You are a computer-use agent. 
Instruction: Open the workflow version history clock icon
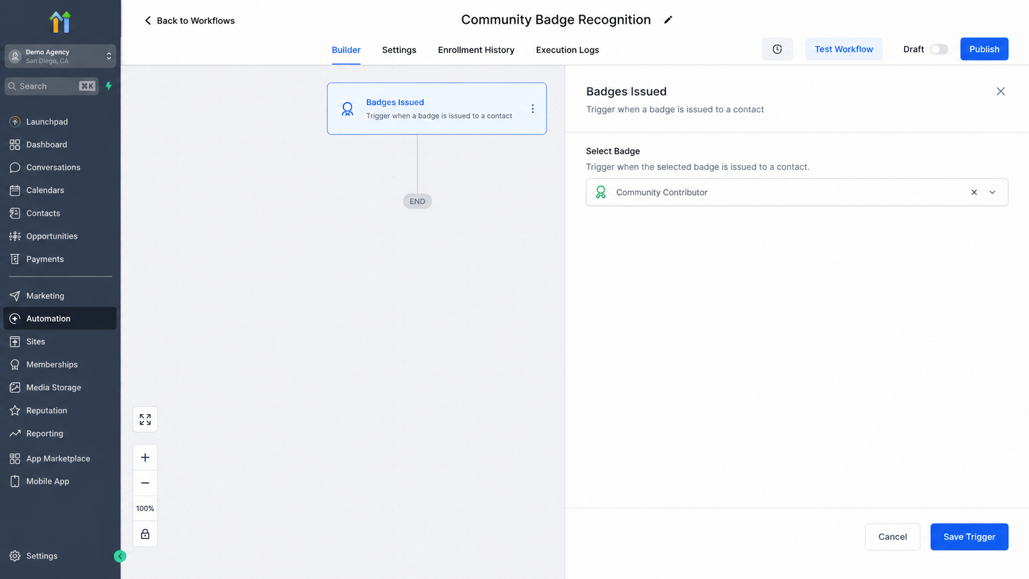777,49
